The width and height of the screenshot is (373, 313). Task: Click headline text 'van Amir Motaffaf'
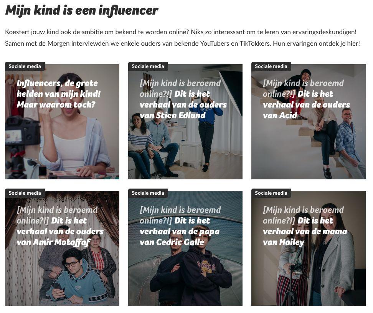[x=53, y=242]
